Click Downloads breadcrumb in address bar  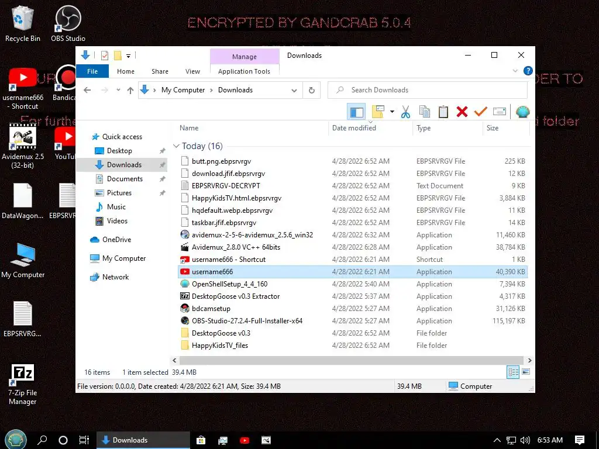[x=235, y=90]
